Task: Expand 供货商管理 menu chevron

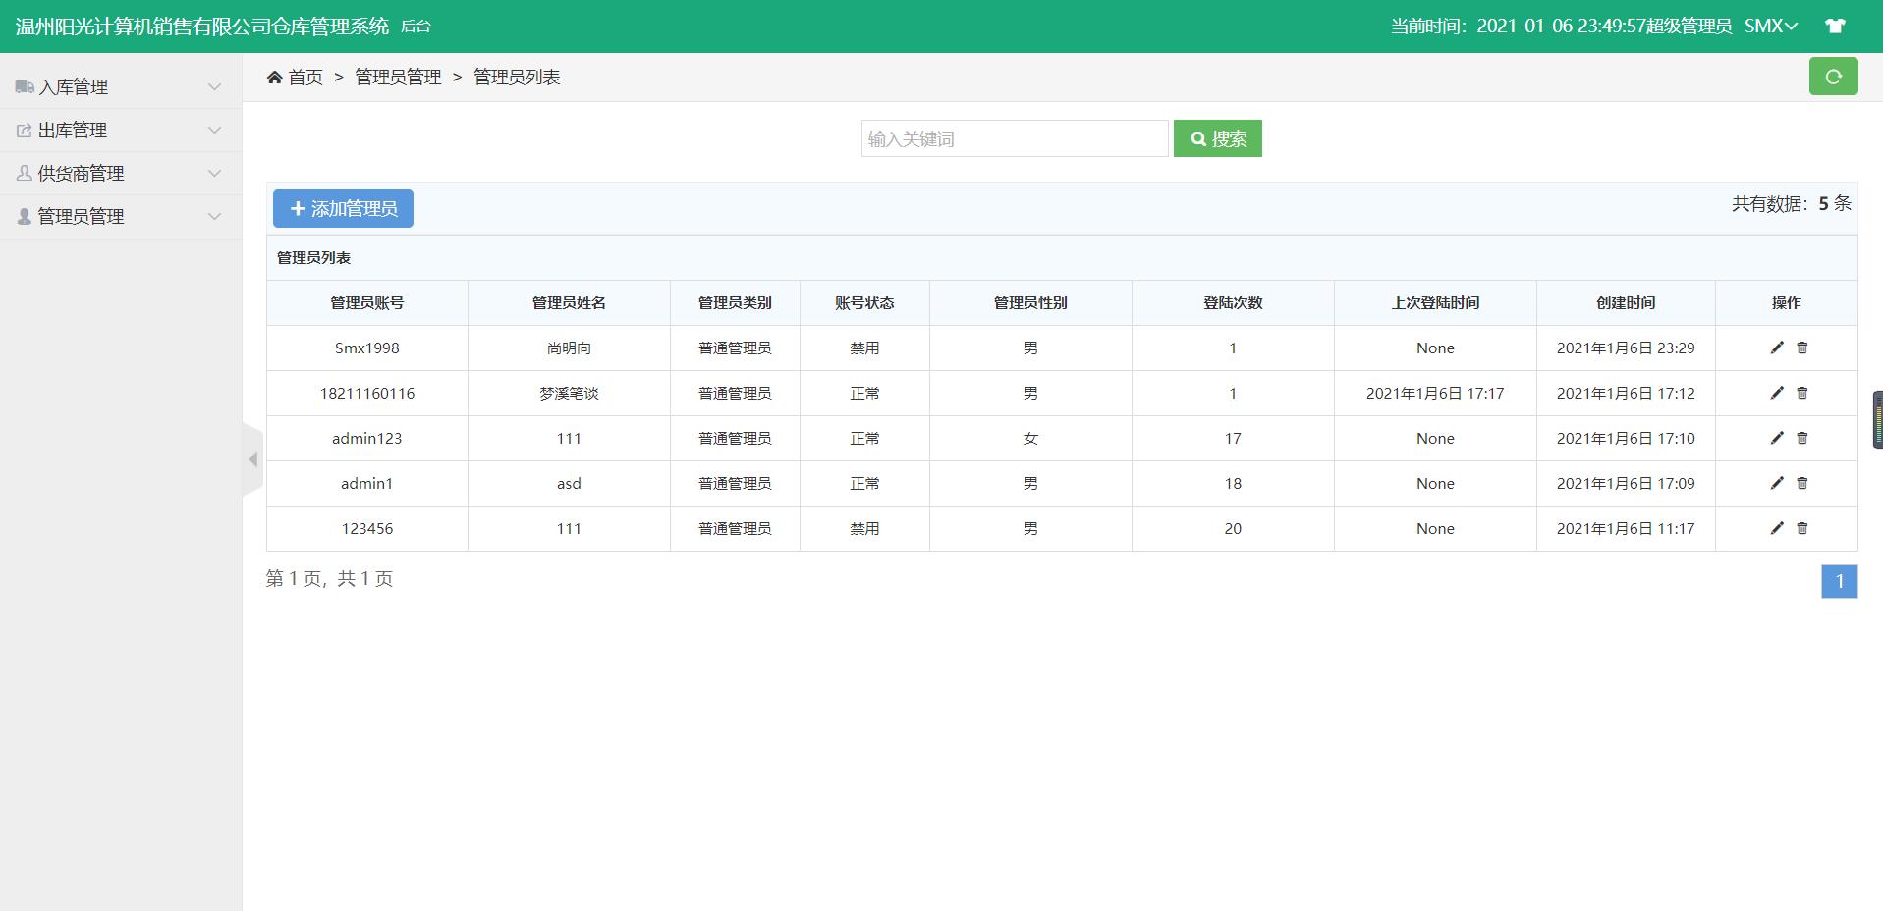Action: point(214,173)
